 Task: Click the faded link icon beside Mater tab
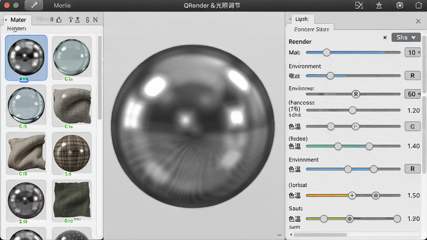40,19
